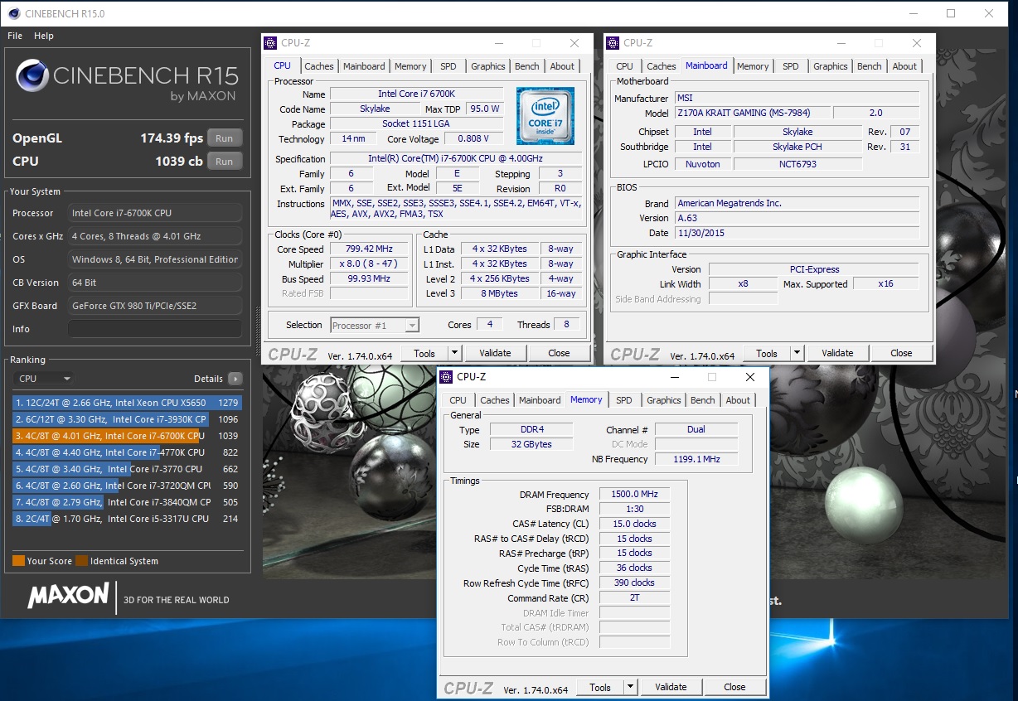This screenshot has width=1018, height=701.
Task: Select the Core i7-4770K ranking row
Action: pos(127,452)
